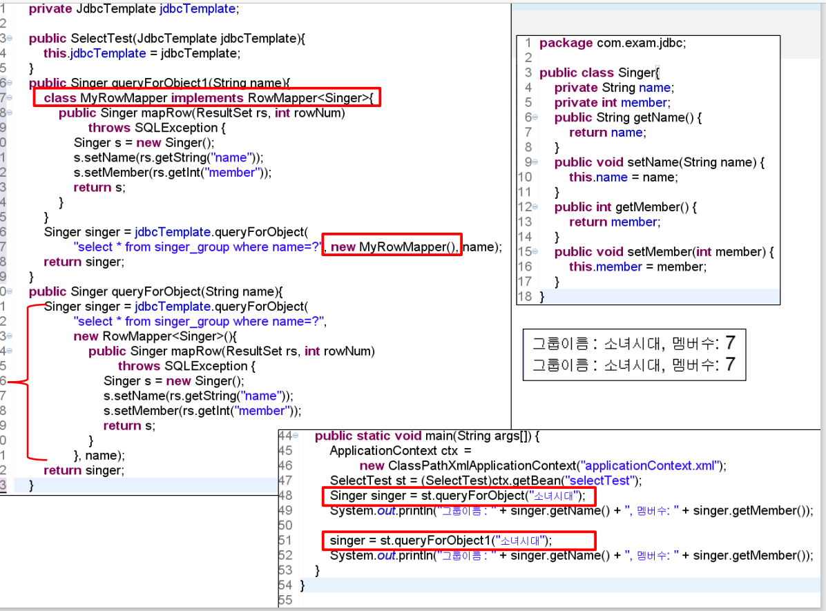Click 'Singer singer = st.queryForObject("소녀시대");' line
Image resolution: width=826 pixels, height=611 pixels.
point(457,496)
